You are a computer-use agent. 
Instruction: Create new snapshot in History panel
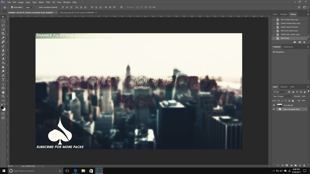(299, 42)
